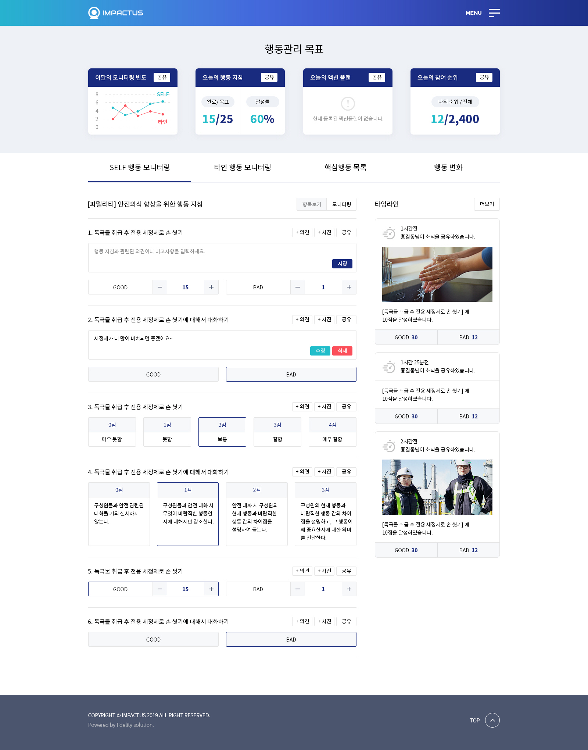The image size is (588, 750).
Task: Open the handwashing photo in timeline
Action: 437,274
